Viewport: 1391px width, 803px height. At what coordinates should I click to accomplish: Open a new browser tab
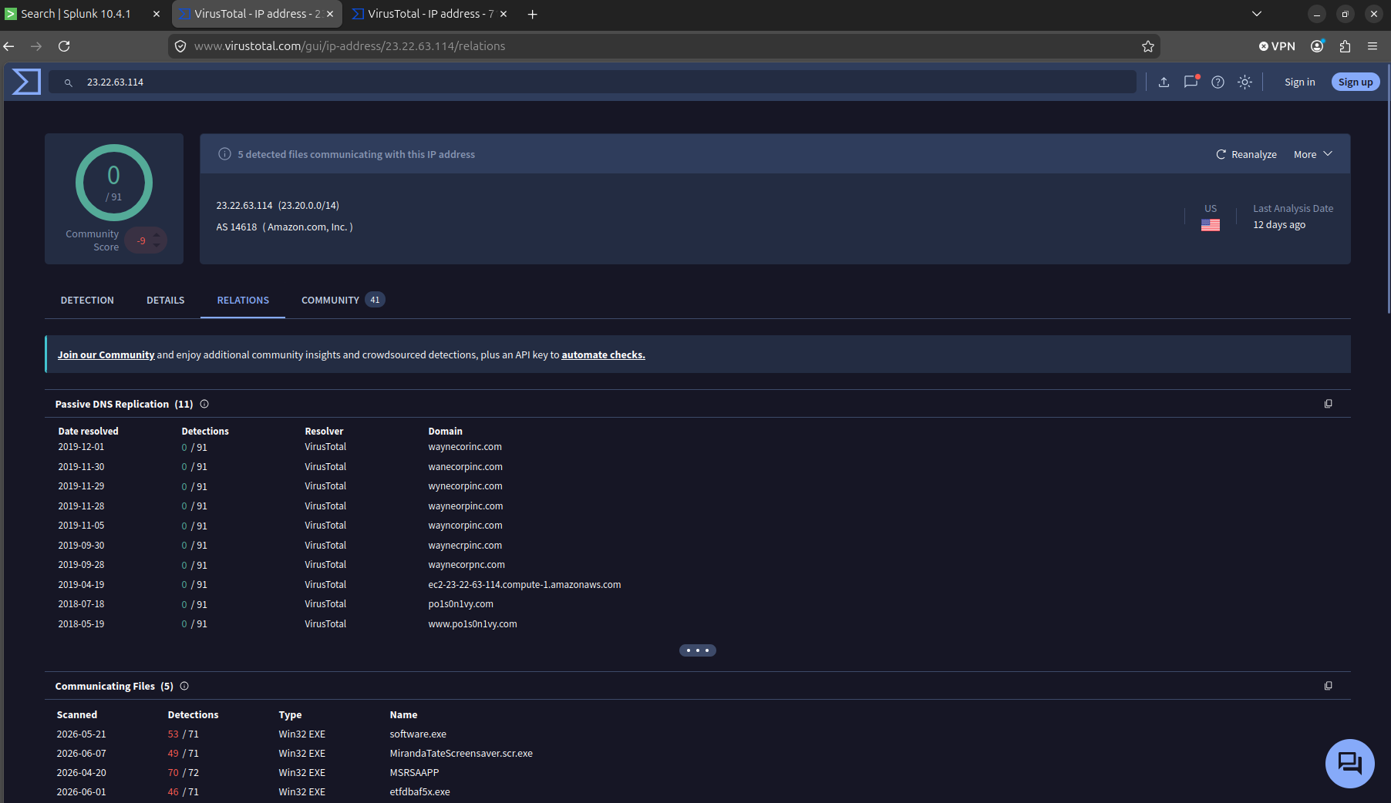click(532, 14)
